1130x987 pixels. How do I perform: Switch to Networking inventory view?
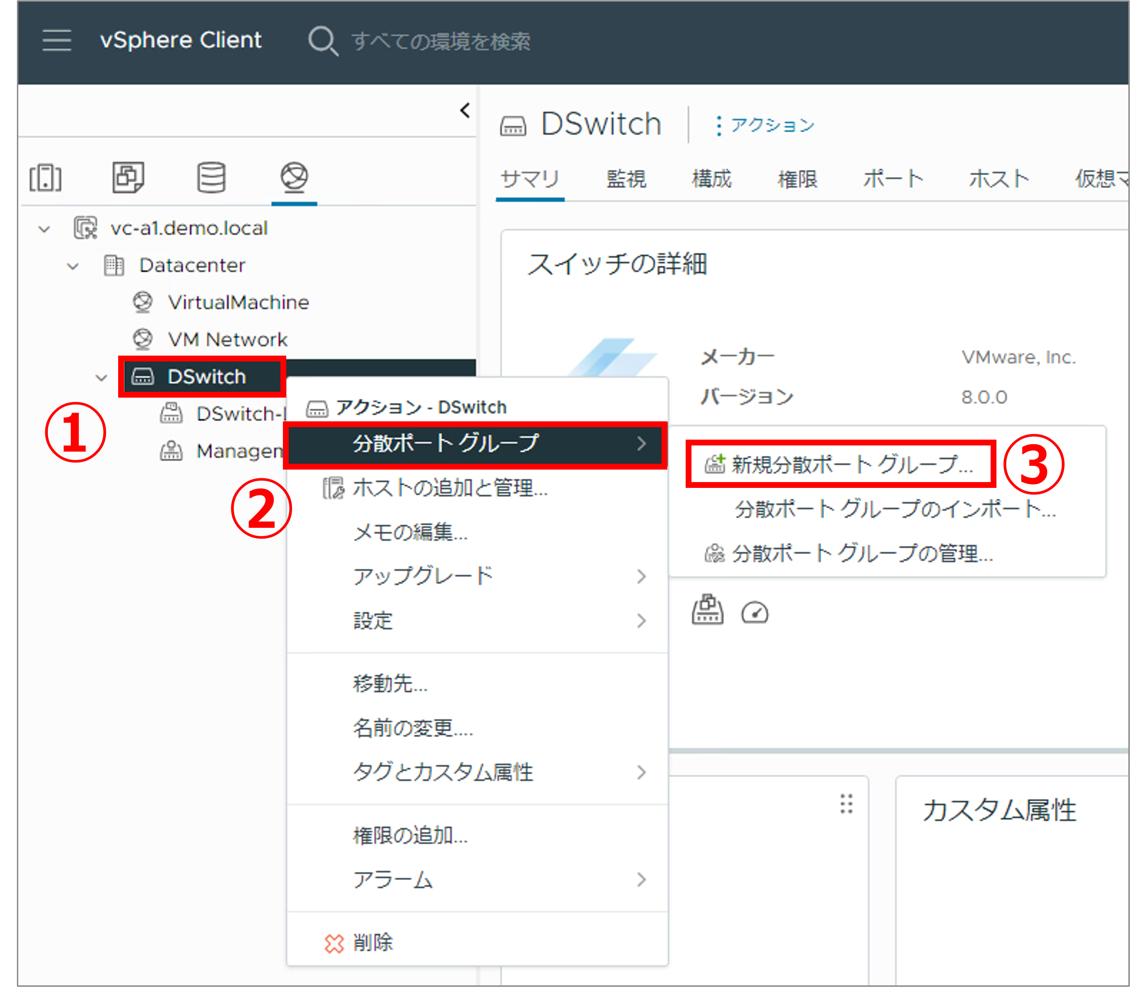click(x=294, y=177)
